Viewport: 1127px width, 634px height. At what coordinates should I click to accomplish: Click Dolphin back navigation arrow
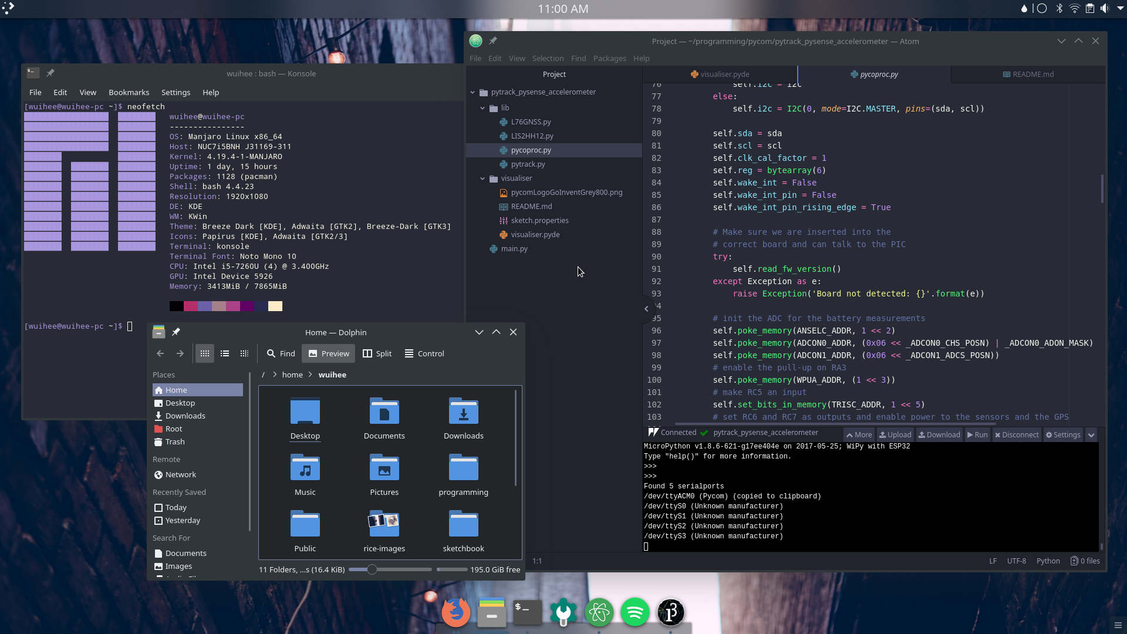click(x=160, y=353)
